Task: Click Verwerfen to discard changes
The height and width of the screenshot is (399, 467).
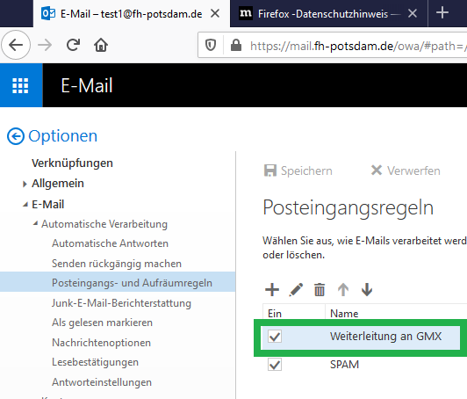Action: point(406,170)
